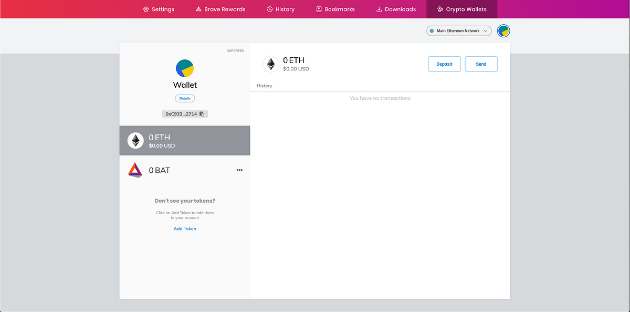The height and width of the screenshot is (312, 630).
Task: Click the Downloads arrow icon
Action: (379, 9)
